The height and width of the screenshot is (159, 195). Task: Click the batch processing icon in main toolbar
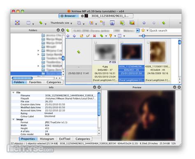click(x=132, y=23)
